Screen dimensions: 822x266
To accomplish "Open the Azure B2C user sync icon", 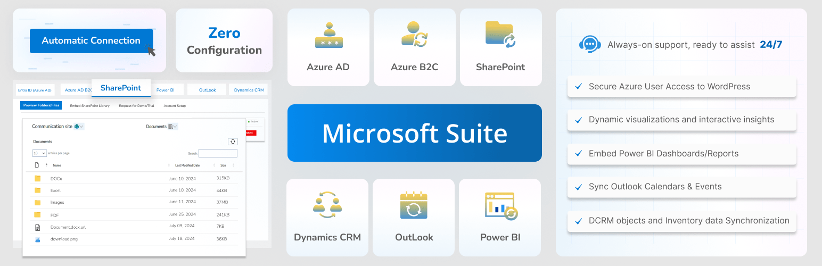I will (x=414, y=34).
